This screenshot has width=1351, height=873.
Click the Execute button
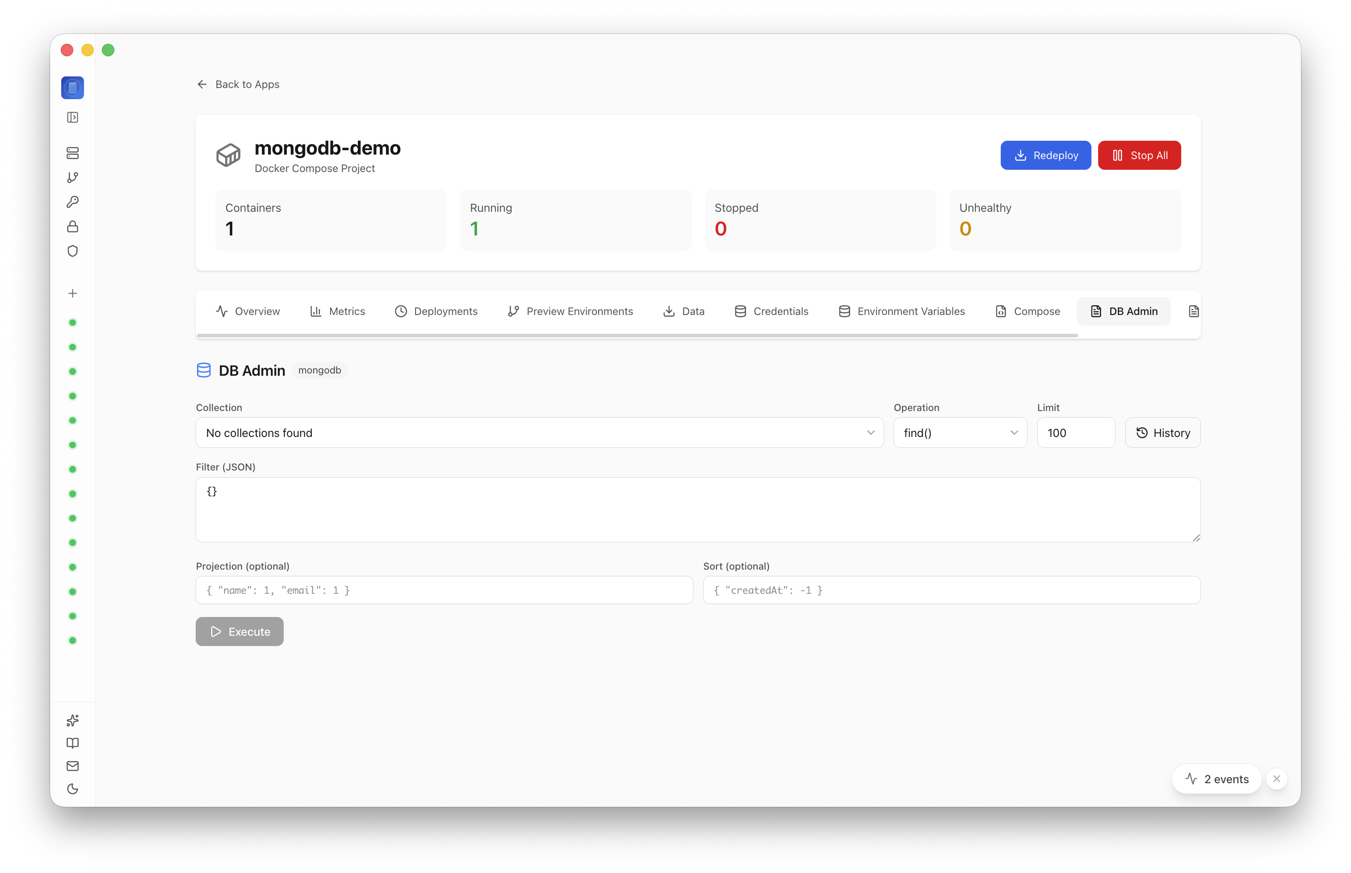coord(240,631)
